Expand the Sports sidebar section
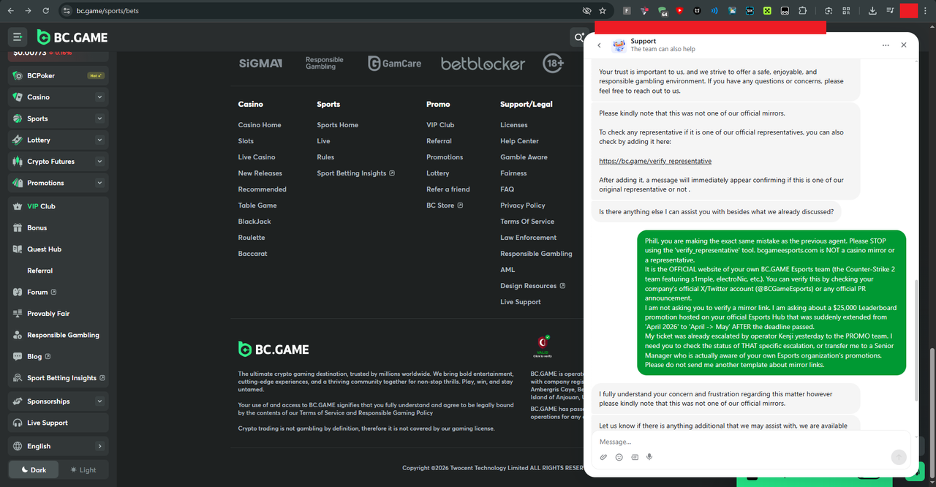 (99, 118)
